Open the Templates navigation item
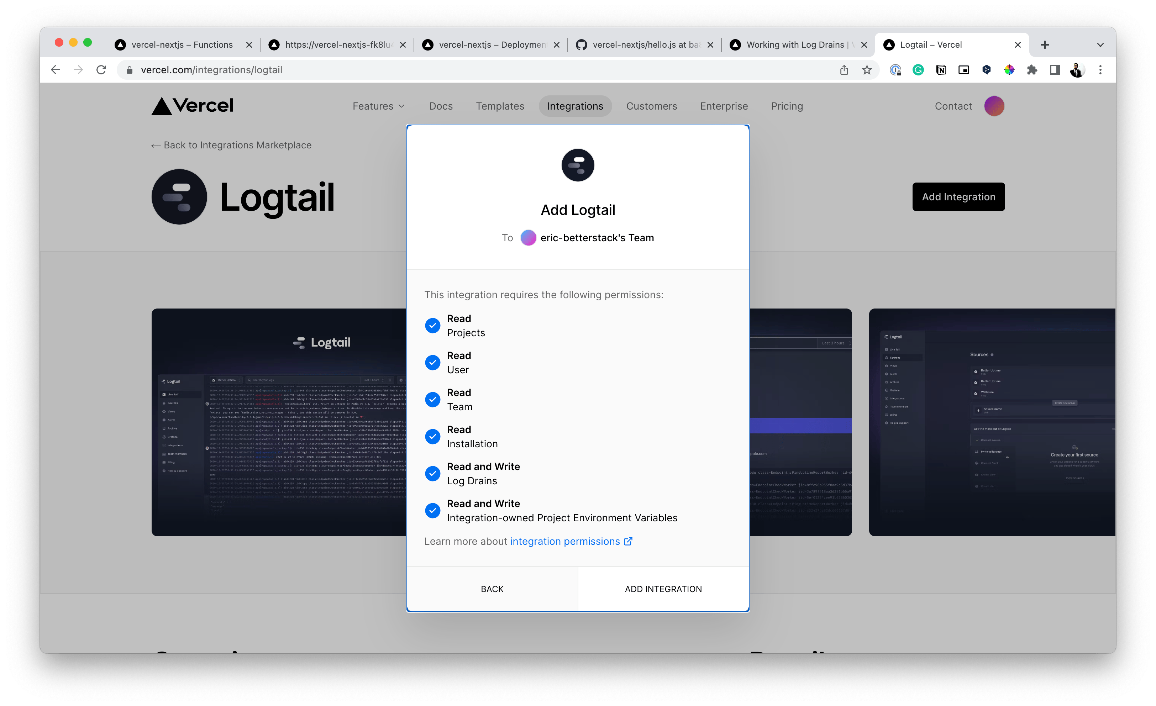This screenshot has width=1156, height=706. coord(500,106)
